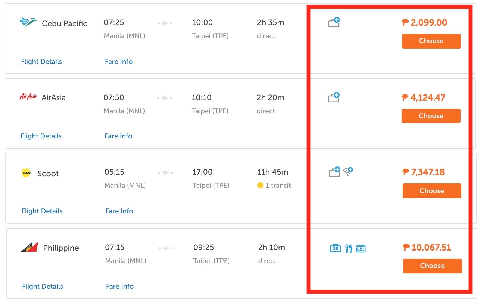Click Taipei (TPE) under 10:10
This screenshot has width=480, height=304.
210,111
